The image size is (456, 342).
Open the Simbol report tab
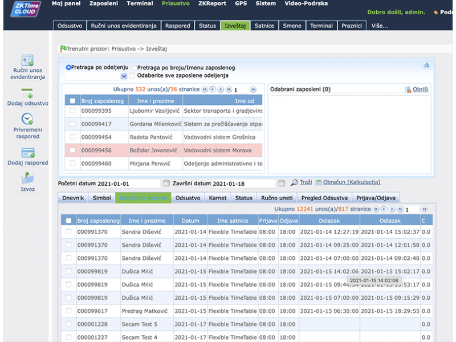pos(102,198)
